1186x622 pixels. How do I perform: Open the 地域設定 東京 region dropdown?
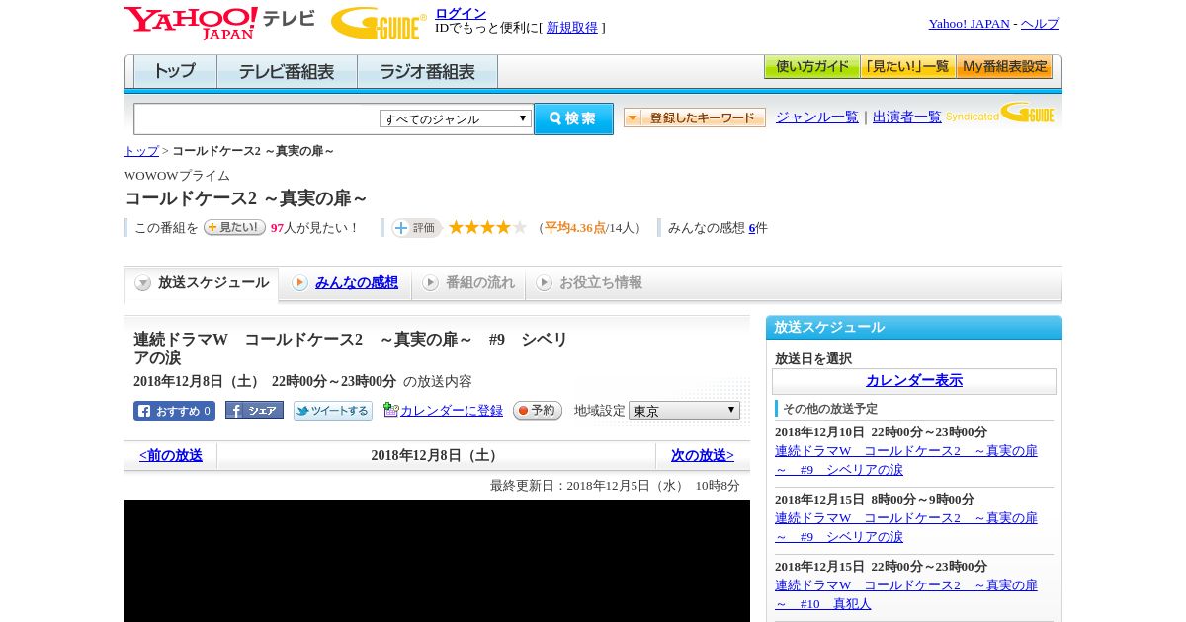[684, 410]
